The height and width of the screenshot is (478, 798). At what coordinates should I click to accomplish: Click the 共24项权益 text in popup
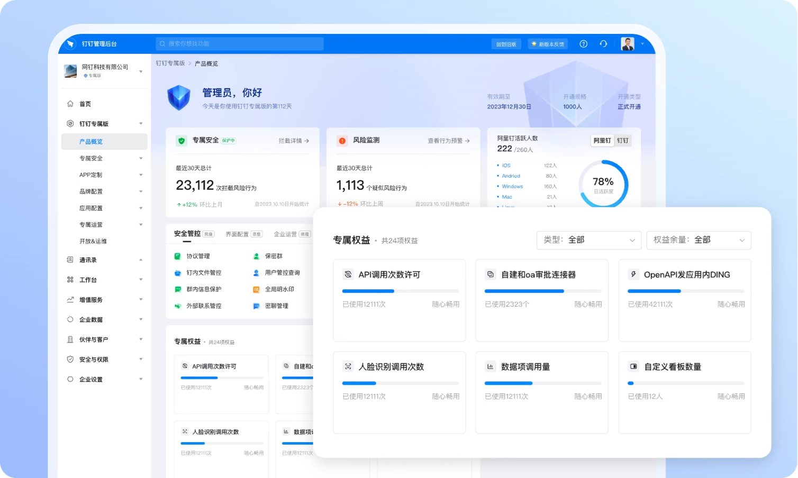coord(400,241)
